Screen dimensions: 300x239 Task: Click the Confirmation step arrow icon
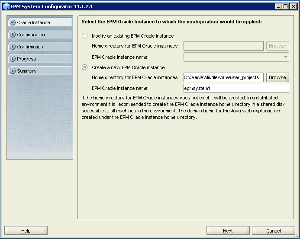[x=13, y=47]
